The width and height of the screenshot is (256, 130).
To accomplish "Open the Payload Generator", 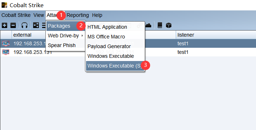I will coord(115,46).
